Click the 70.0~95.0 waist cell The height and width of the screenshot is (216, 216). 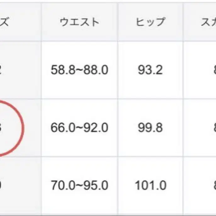tap(80, 186)
